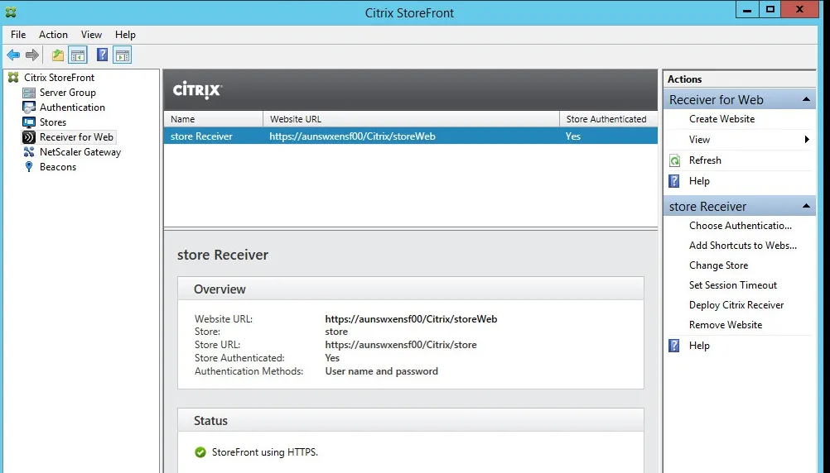Click 'User name and password' value

[x=382, y=371]
